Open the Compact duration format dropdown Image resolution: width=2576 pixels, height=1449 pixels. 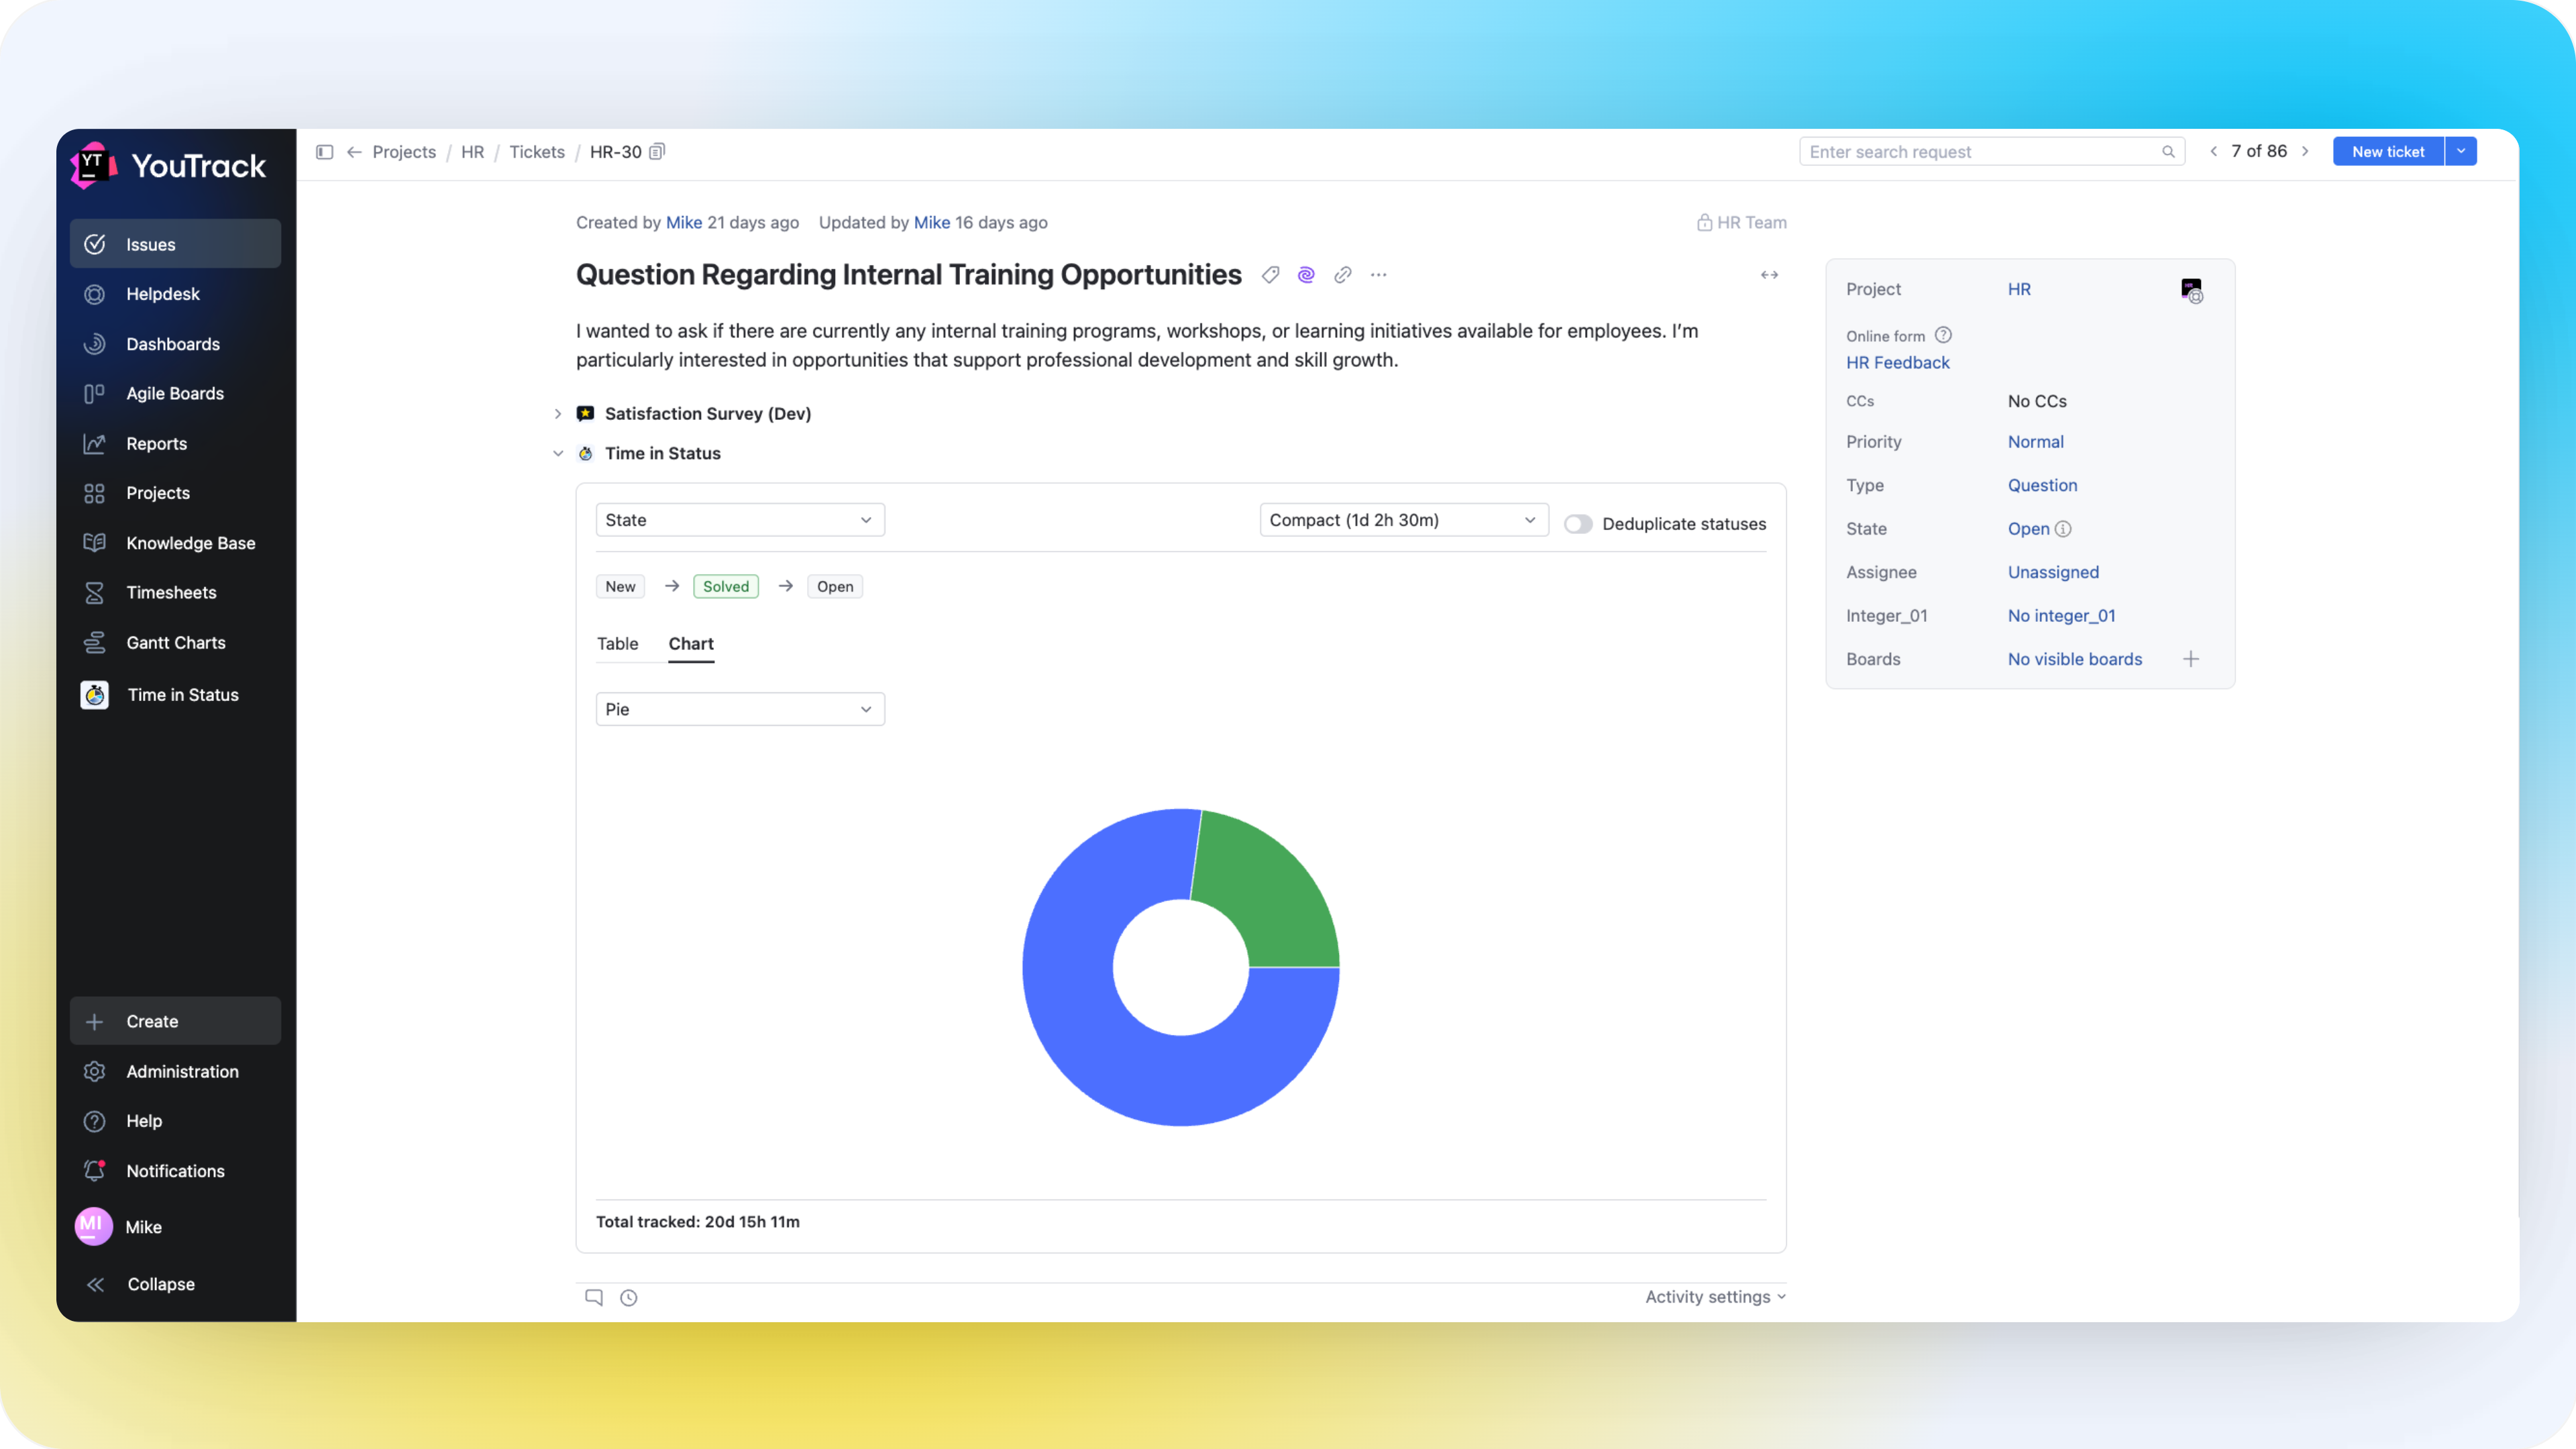(x=1402, y=520)
